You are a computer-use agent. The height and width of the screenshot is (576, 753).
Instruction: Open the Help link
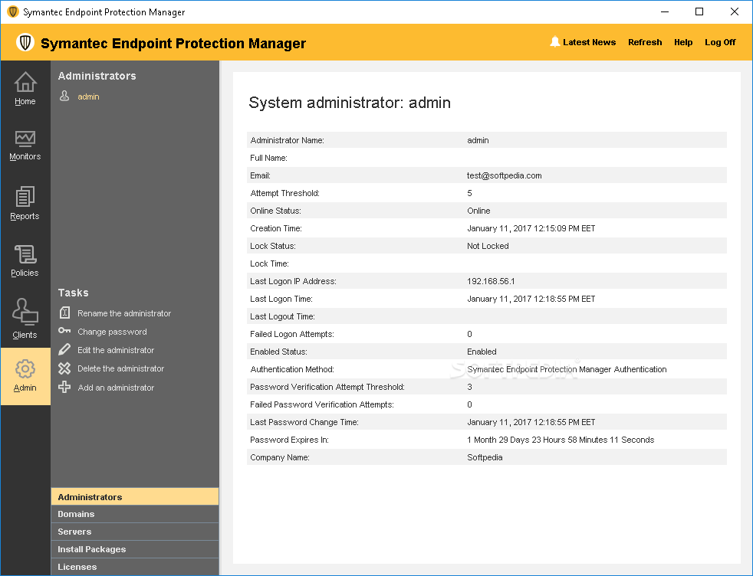click(683, 42)
